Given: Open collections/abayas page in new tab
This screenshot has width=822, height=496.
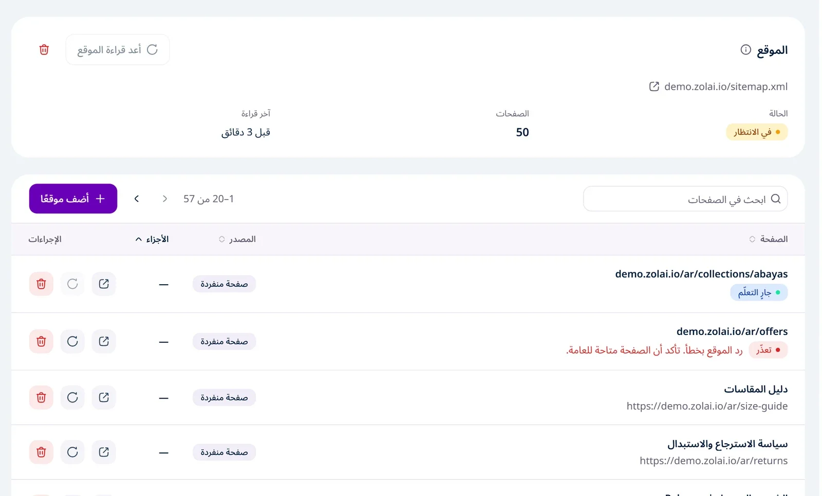Looking at the screenshot, I should (x=104, y=284).
